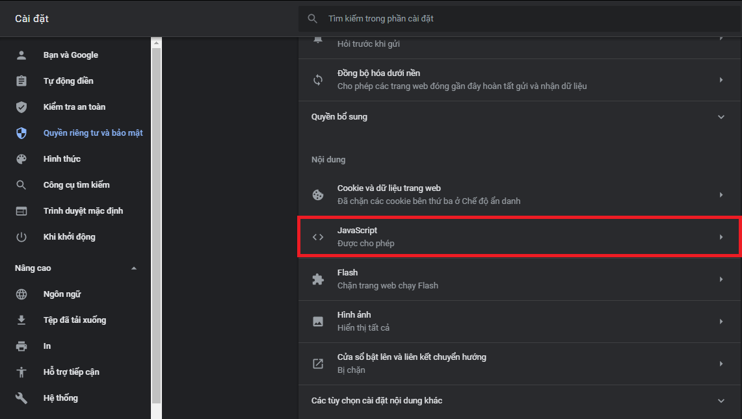
Task: Open arrow at right of Hình ảnh row
Action: (721, 322)
